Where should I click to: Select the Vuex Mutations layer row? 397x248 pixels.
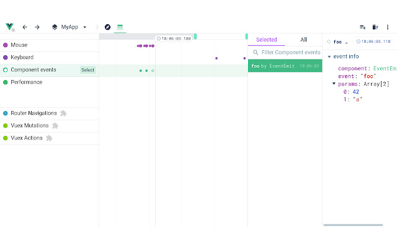pyautogui.click(x=50, y=126)
